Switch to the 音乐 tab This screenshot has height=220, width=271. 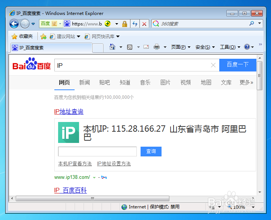click(x=145, y=82)
